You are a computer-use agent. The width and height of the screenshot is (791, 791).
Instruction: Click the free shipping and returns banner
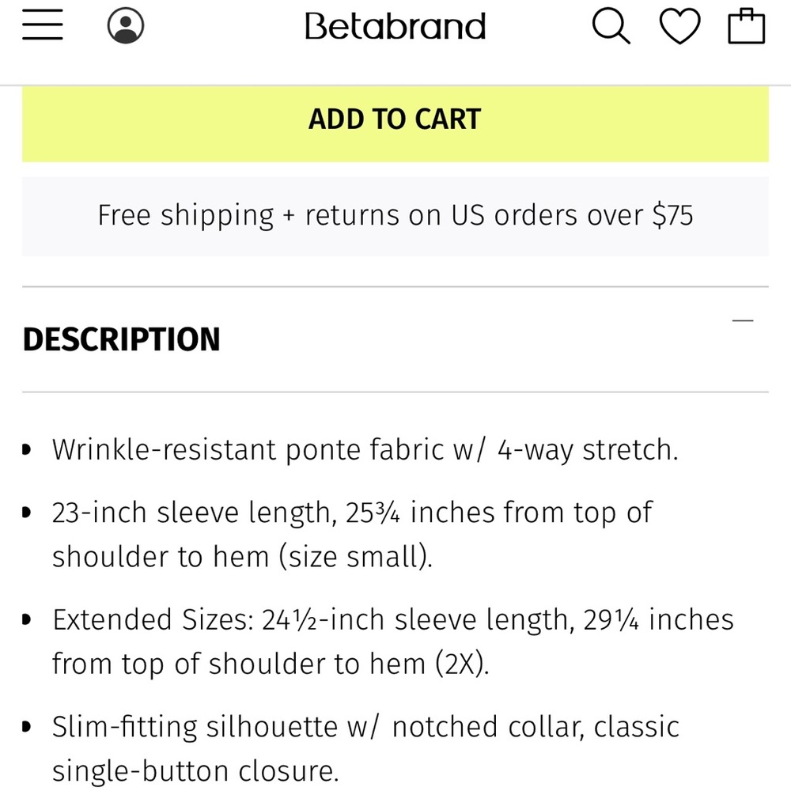click(x=395, y=215)
